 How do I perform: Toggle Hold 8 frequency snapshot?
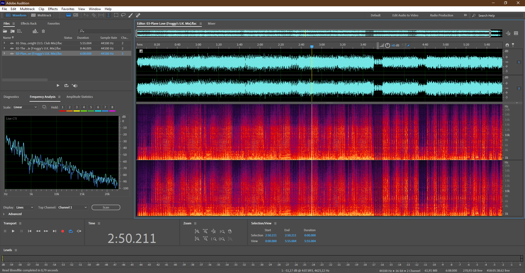[112, 107]
